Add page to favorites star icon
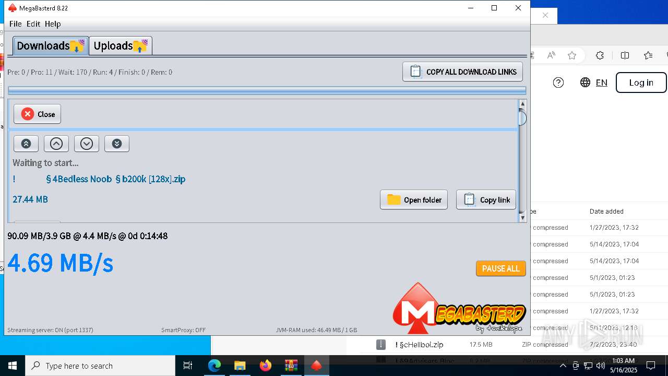The image size is (668, 376). 572,55
